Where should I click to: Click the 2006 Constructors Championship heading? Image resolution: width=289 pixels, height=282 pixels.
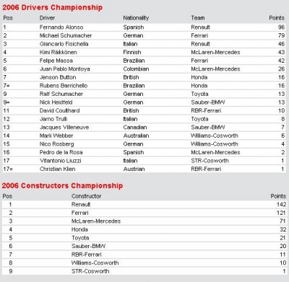coord(62,185)
